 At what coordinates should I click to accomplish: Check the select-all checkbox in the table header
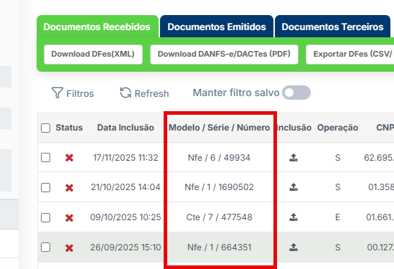click(45, 128)
